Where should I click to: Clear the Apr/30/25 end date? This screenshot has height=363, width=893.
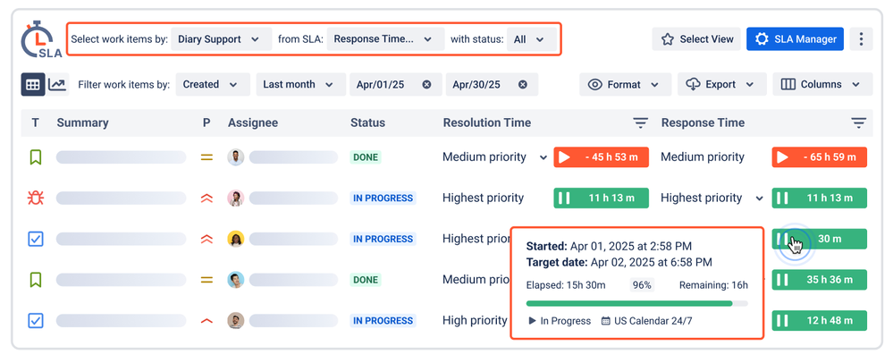(x=522, y=84)
